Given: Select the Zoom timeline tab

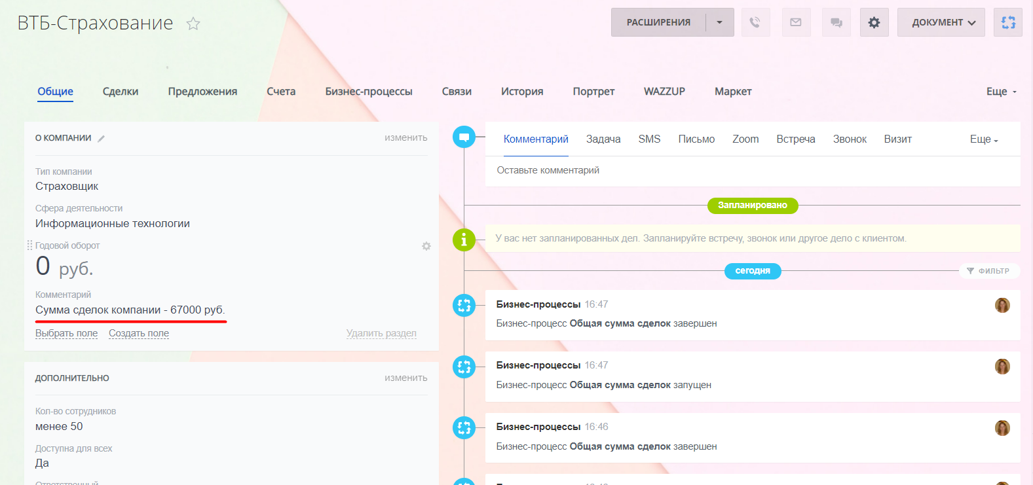Looking at the screenshot, I should pos(745,139).
